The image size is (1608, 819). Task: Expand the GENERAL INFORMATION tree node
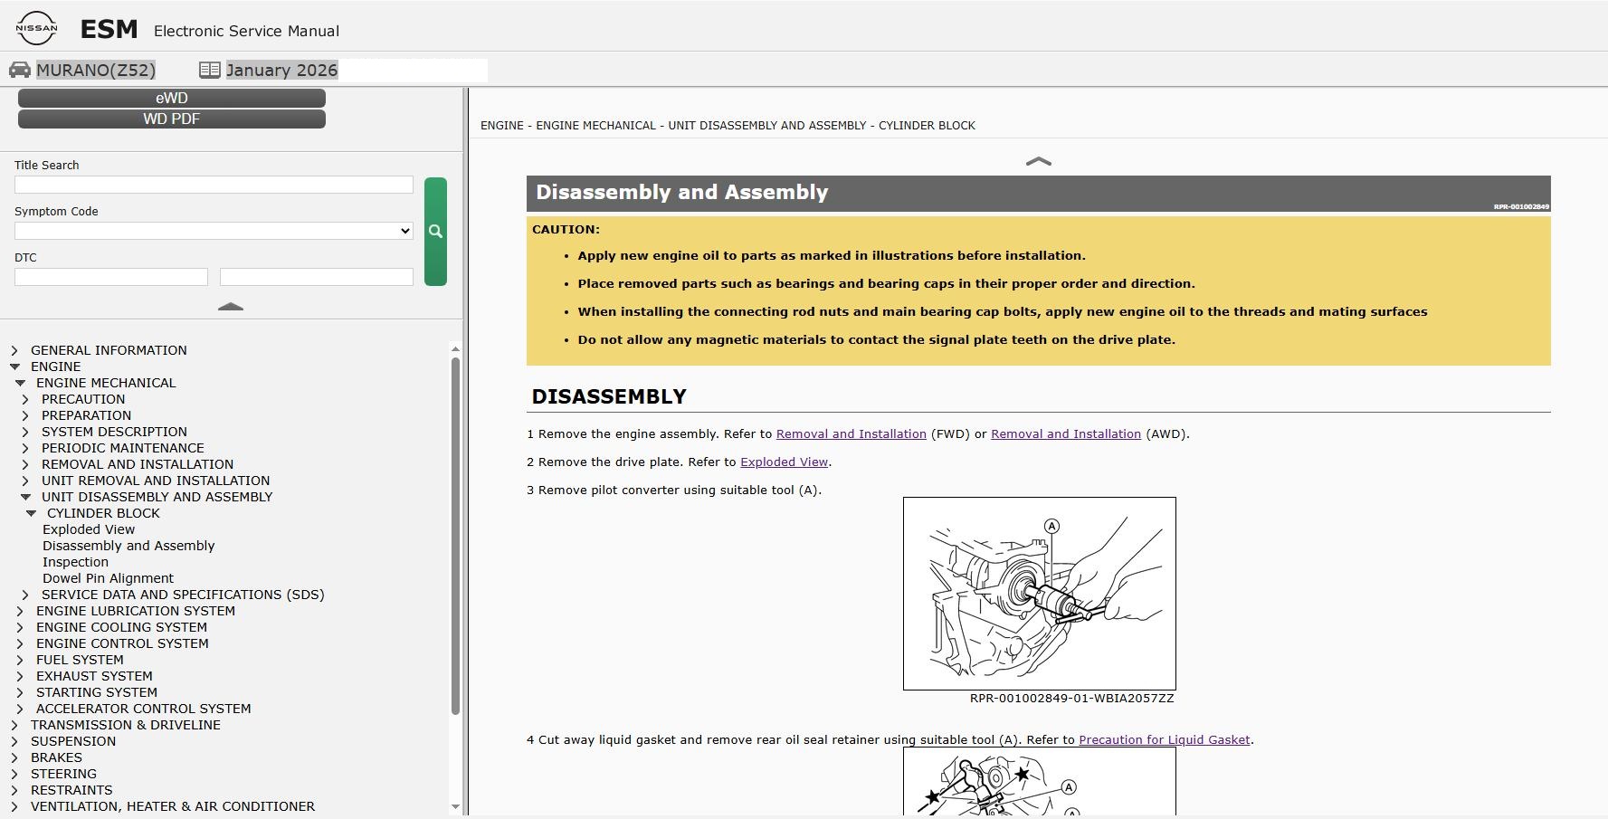14,350
